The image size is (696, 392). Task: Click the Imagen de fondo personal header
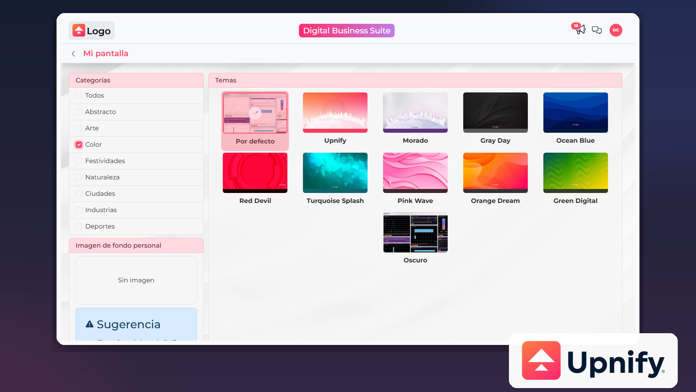[x=136, y=246]
